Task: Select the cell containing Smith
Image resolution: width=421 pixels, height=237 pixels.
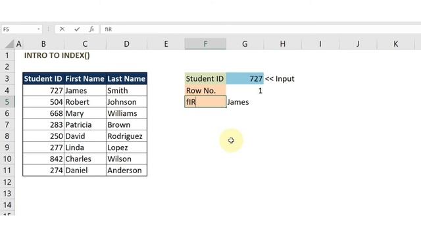Action: [x=126, y=90]
